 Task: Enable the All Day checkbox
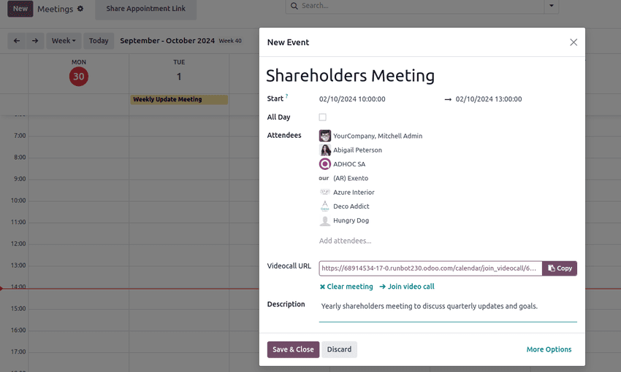click(x=322, y=117)
